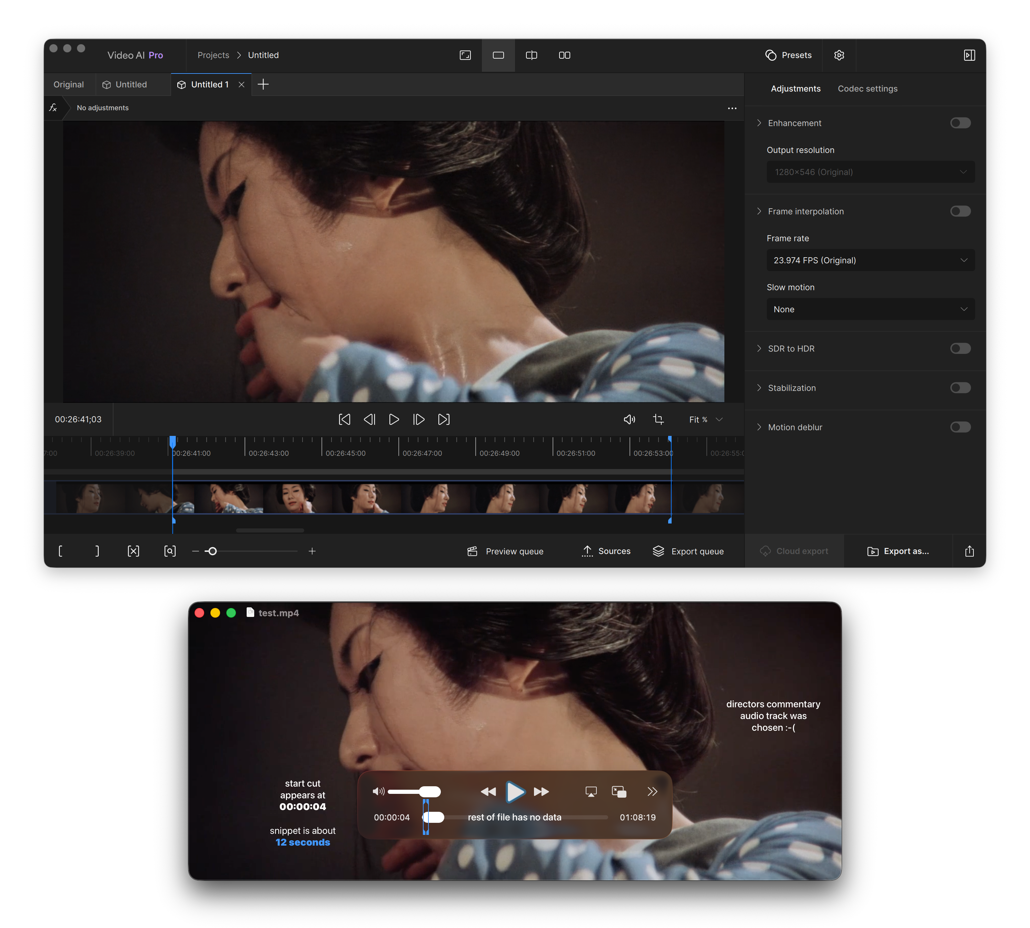This screenshot has height=928, width=1030.
Task: Expand the Stabilization section
Action: coord(759,388)
